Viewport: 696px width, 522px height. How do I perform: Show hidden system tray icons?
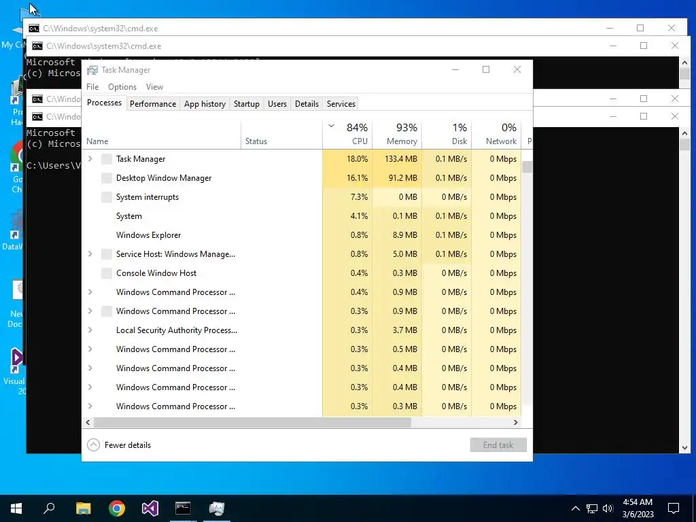coord(575,508)
